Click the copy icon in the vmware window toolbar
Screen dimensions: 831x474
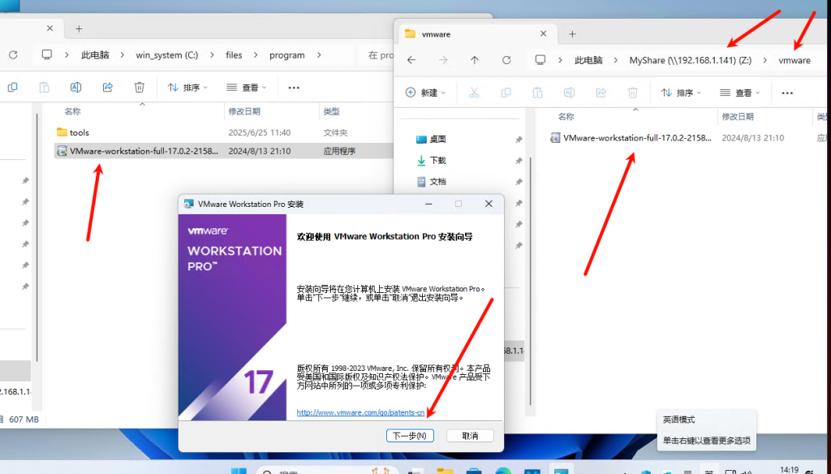point(506,93)
